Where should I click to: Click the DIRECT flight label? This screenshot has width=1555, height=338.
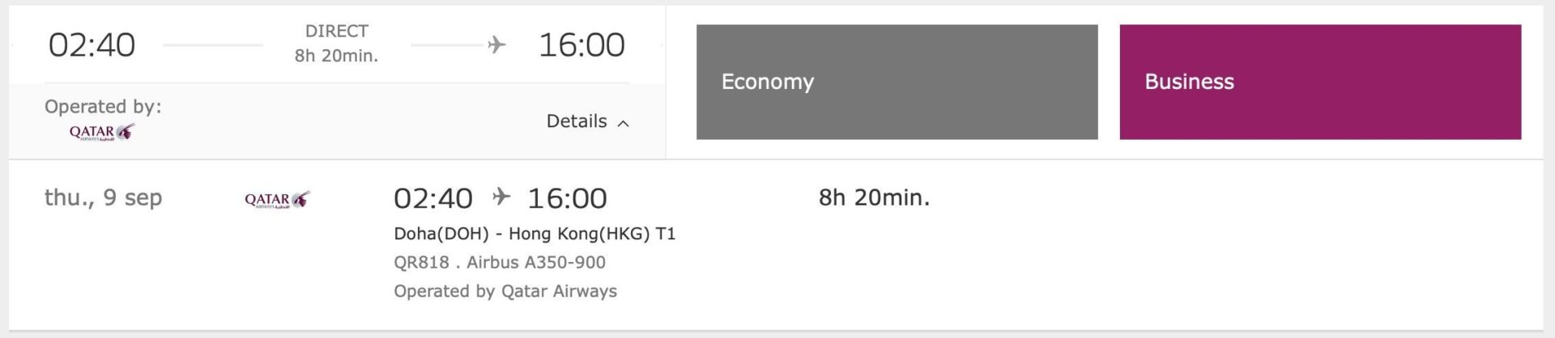coord(337,31)
